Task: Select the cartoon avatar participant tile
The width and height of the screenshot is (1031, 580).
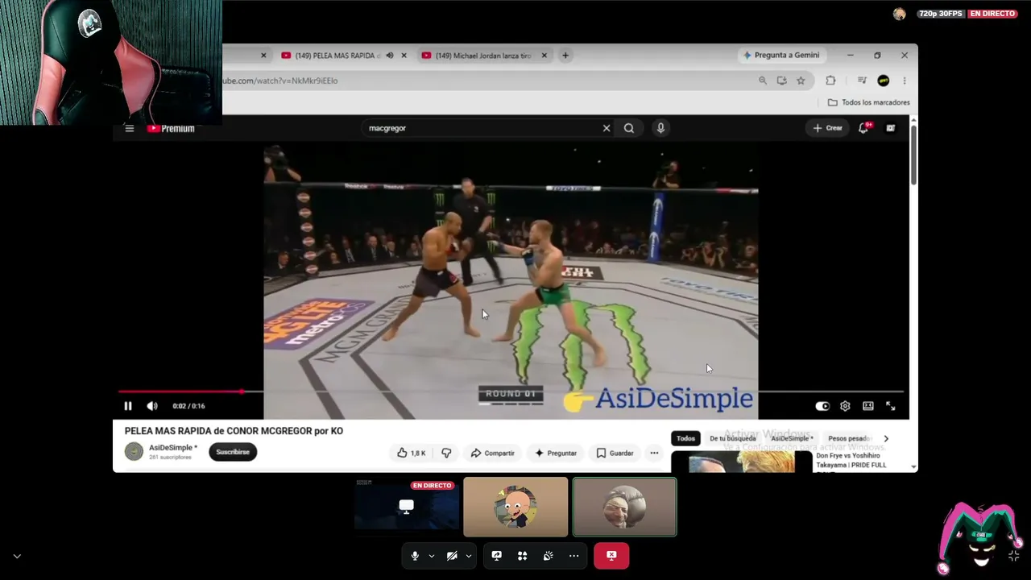Action: point(515,507)
